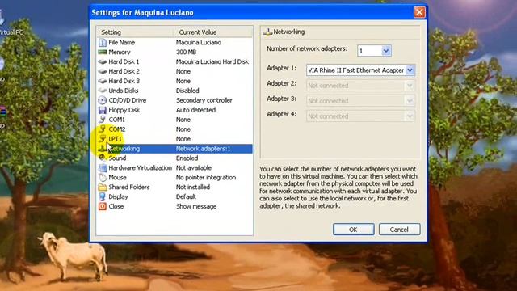Open the disabled Adapter 2 dropdown
The image size is (517, 291).
point(410,86)
